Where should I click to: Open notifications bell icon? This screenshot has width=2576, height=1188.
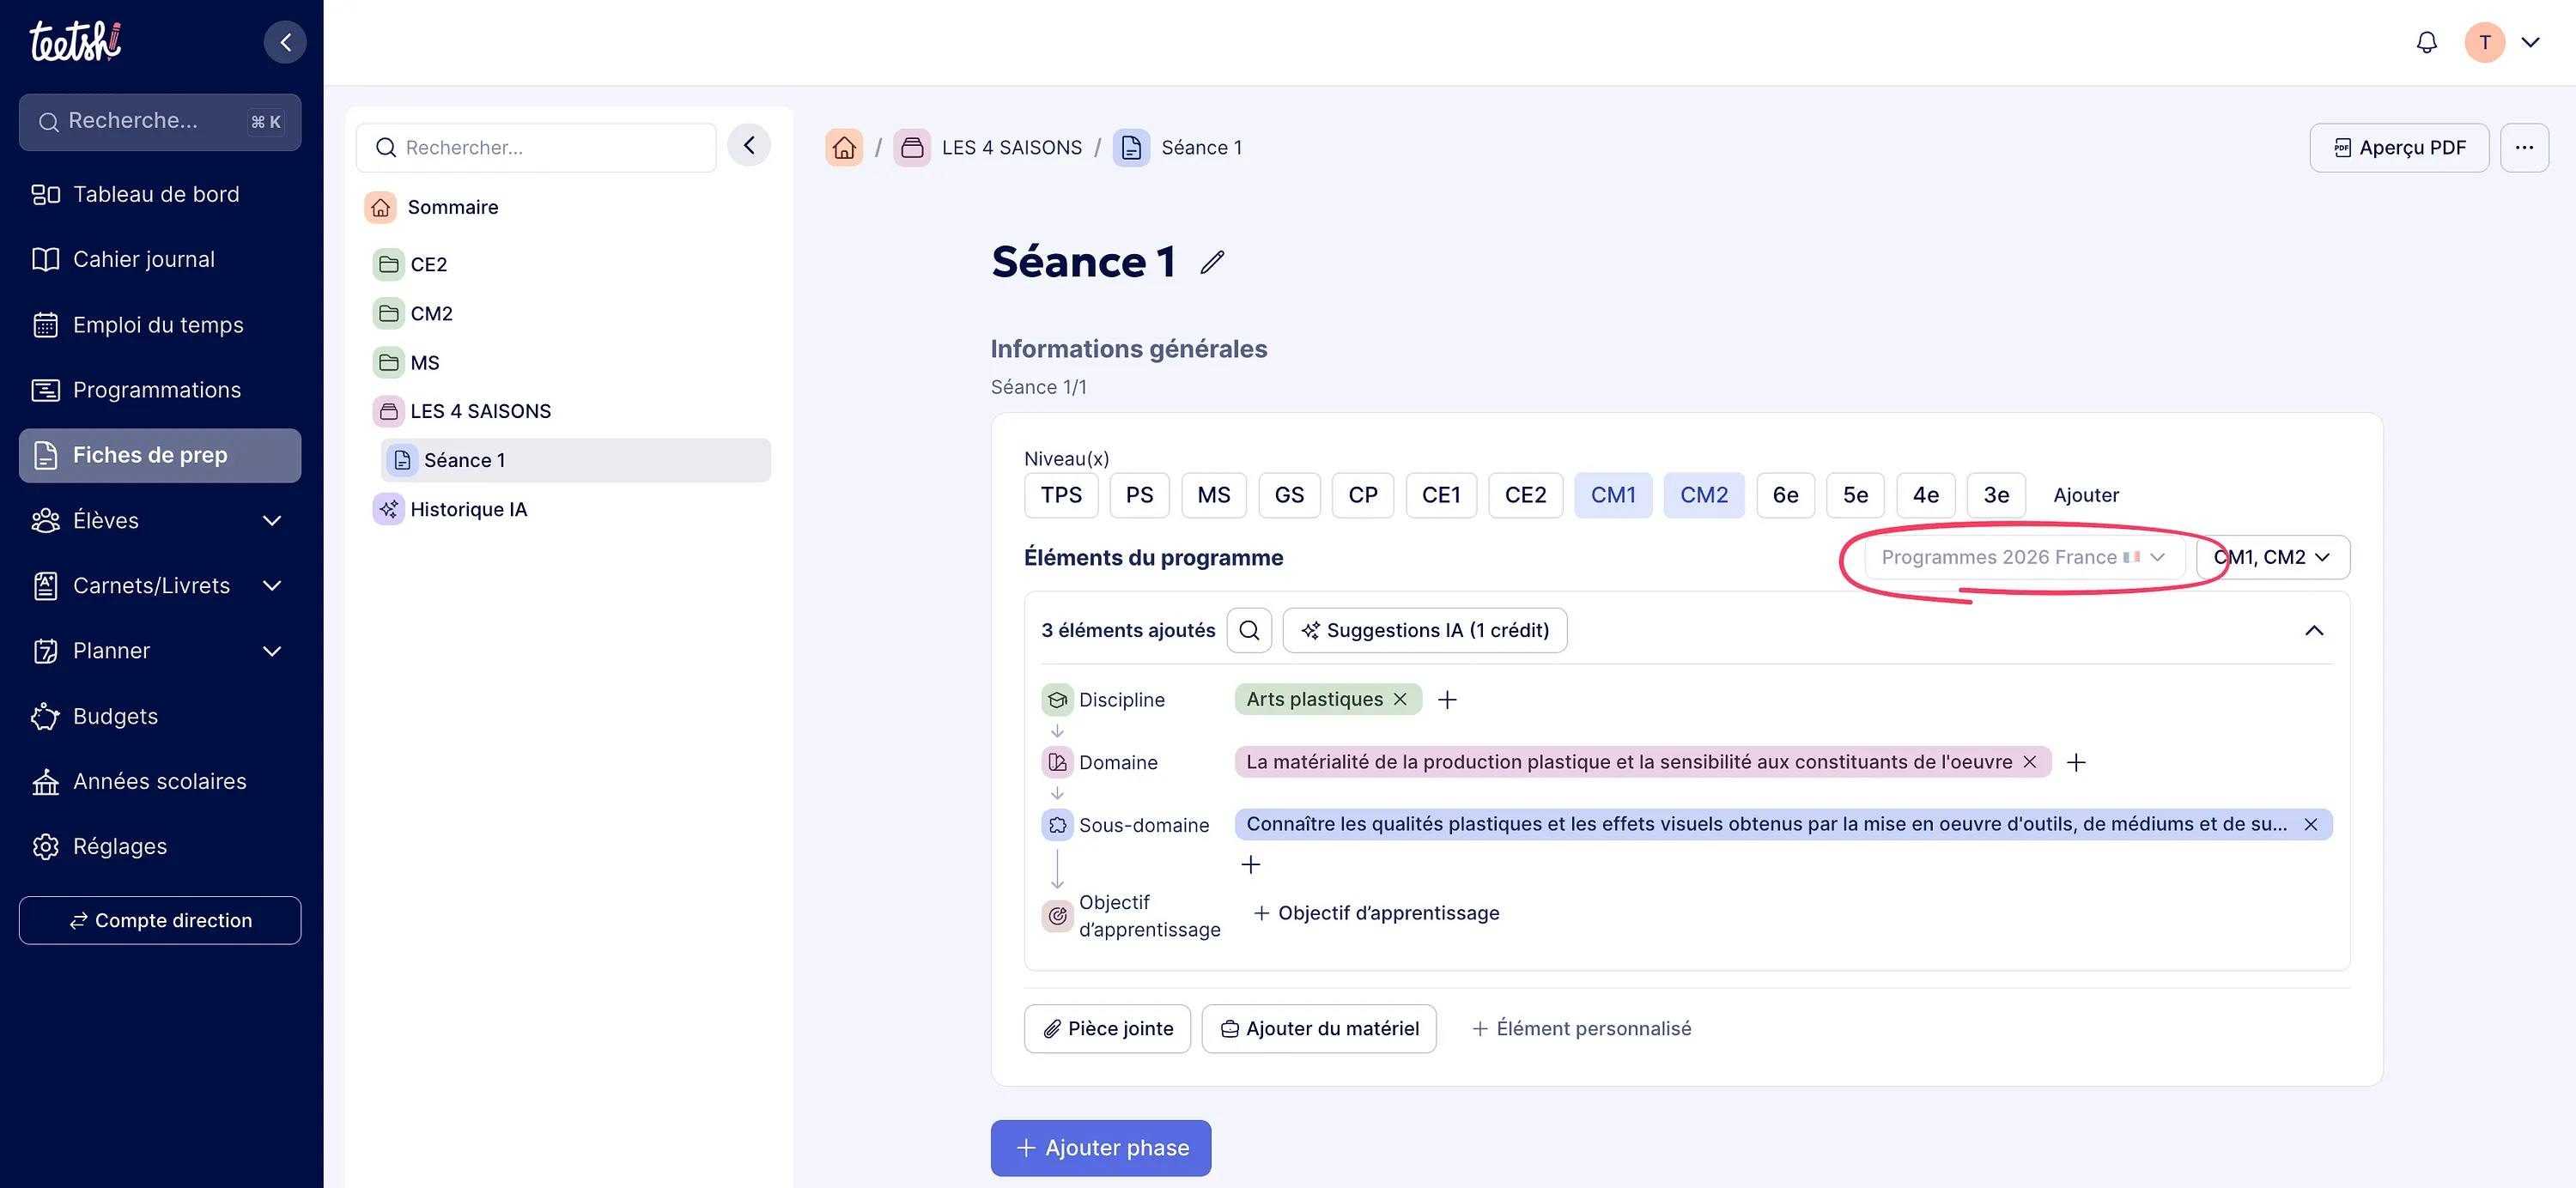(2426, 42)
